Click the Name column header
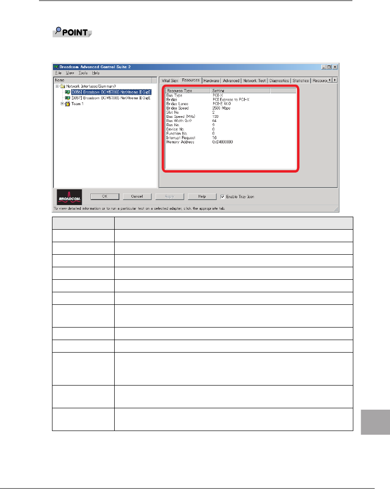390x489 pixels. (103, 80)
